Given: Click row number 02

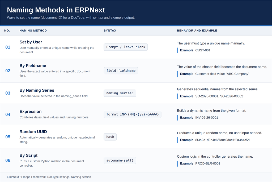Looking at the screenshot, I should [x=8, y=71].
